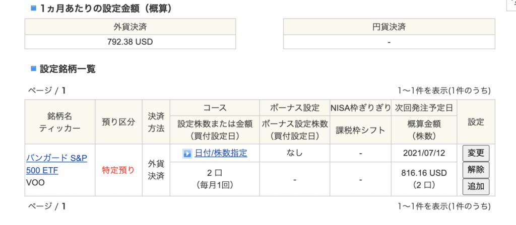
Task: Click the red 特定預り text
Action: (118, 170)
